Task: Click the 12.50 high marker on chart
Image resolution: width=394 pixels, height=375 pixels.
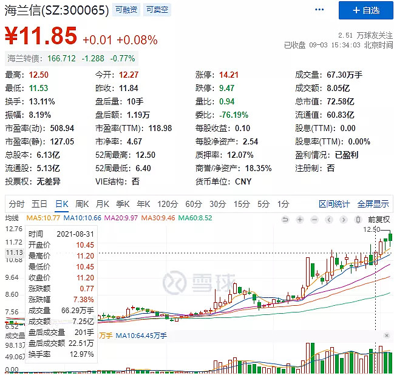Action: pos(372,229)
